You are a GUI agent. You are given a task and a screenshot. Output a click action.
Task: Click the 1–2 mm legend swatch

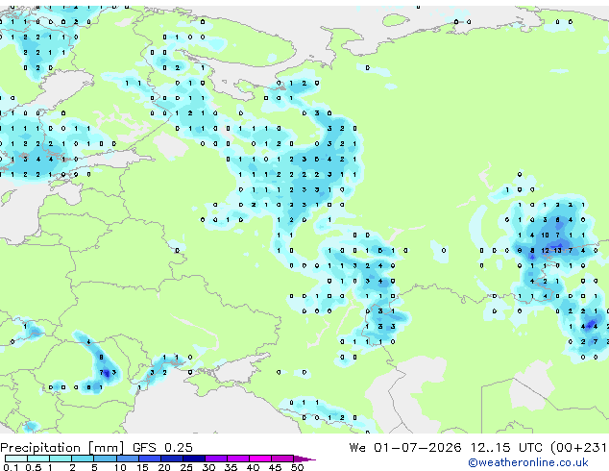61,459
